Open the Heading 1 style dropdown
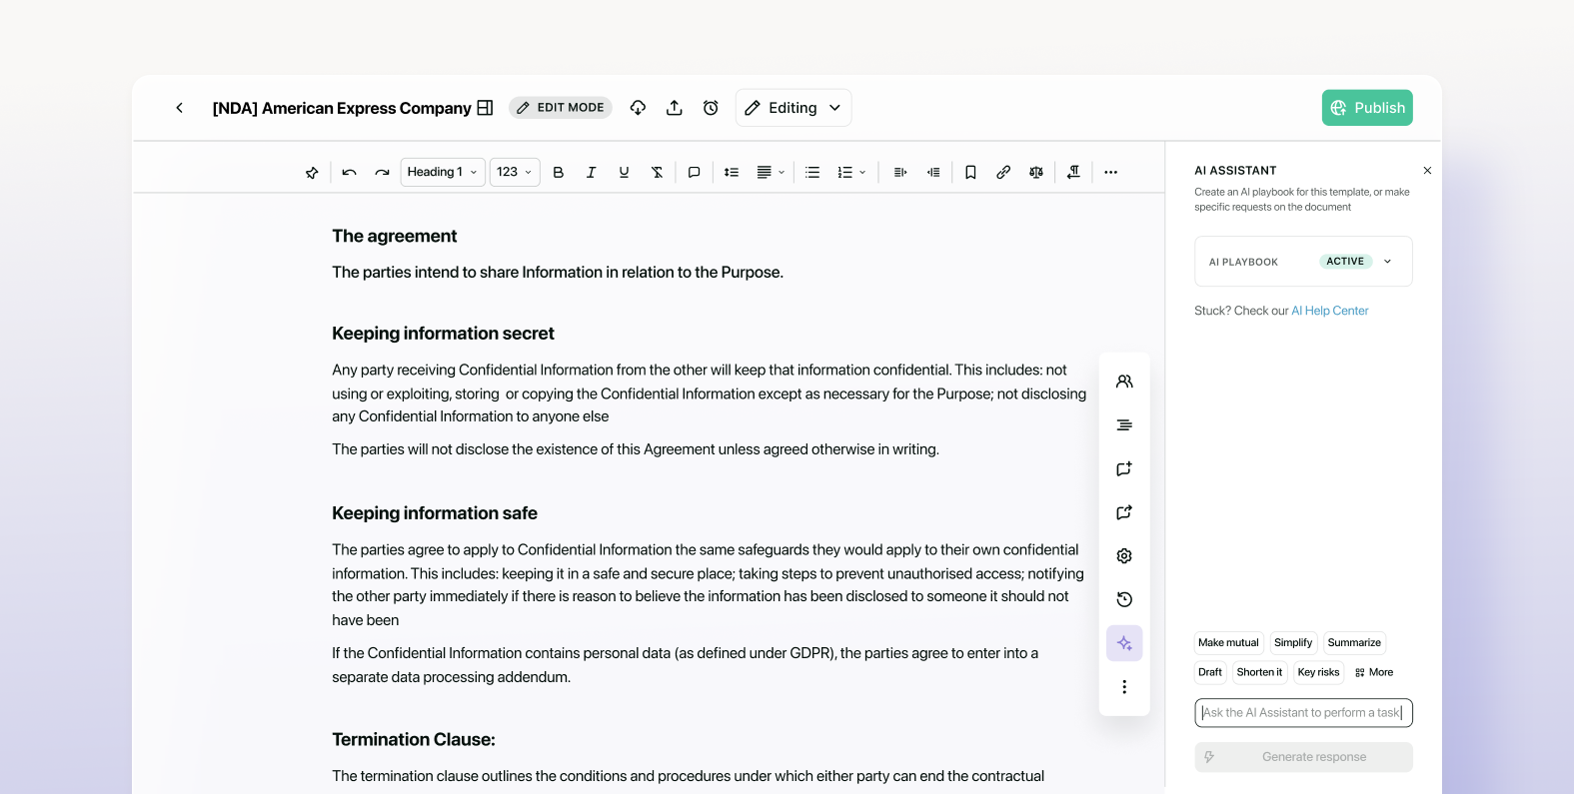The height and width of the screenshot is (794, 1574). click(443, 172)
